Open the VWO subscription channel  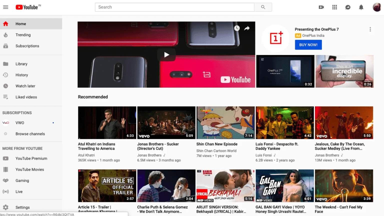[x=20, y=123]
